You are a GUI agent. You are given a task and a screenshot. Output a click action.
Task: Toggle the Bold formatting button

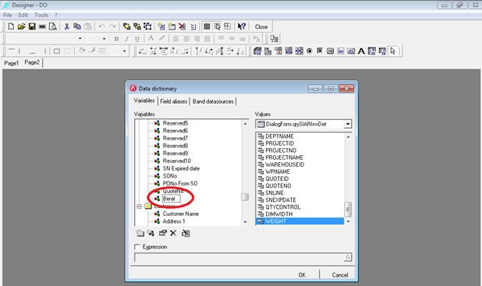coord(116,39)
